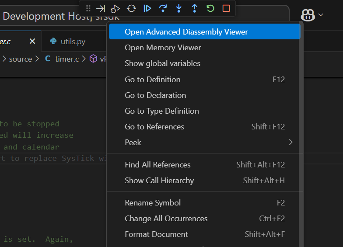Click the run-to-cursor arrow icon in debug toolbar
Image resolution: width=343 pixels, height=247 pixels.
click(x=101, y=8)
